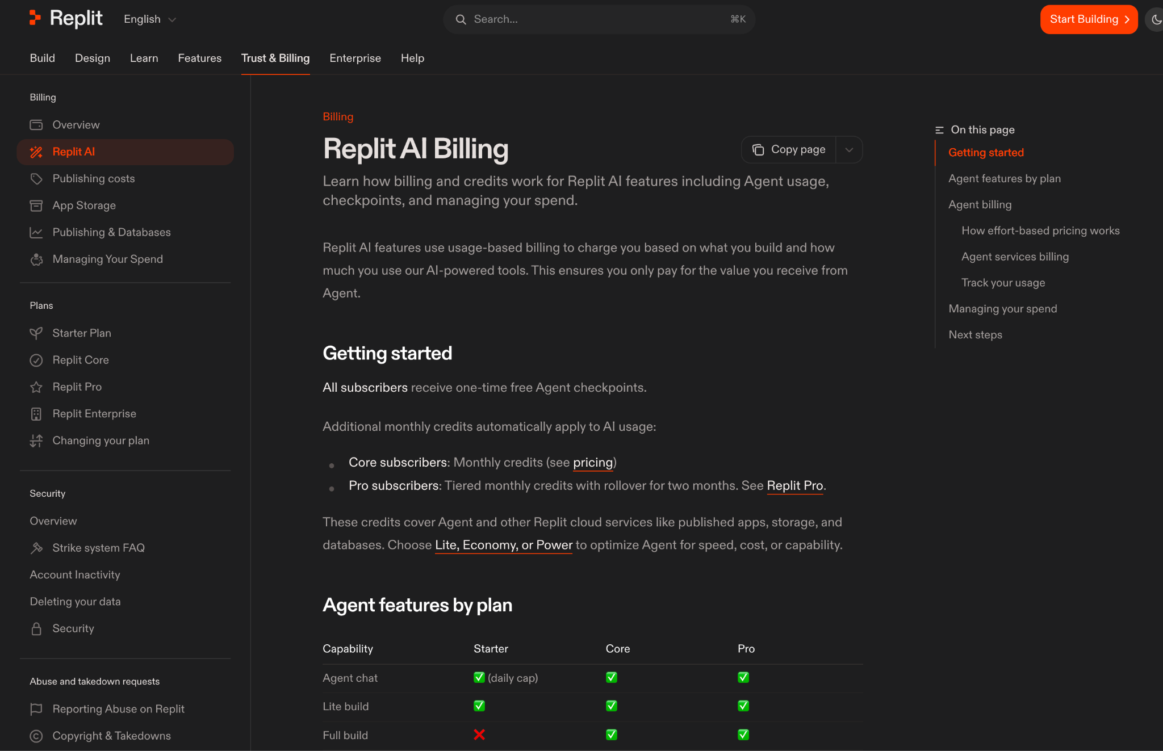Jump to Track your usage
The image size is (1163, 751).
1003,283
